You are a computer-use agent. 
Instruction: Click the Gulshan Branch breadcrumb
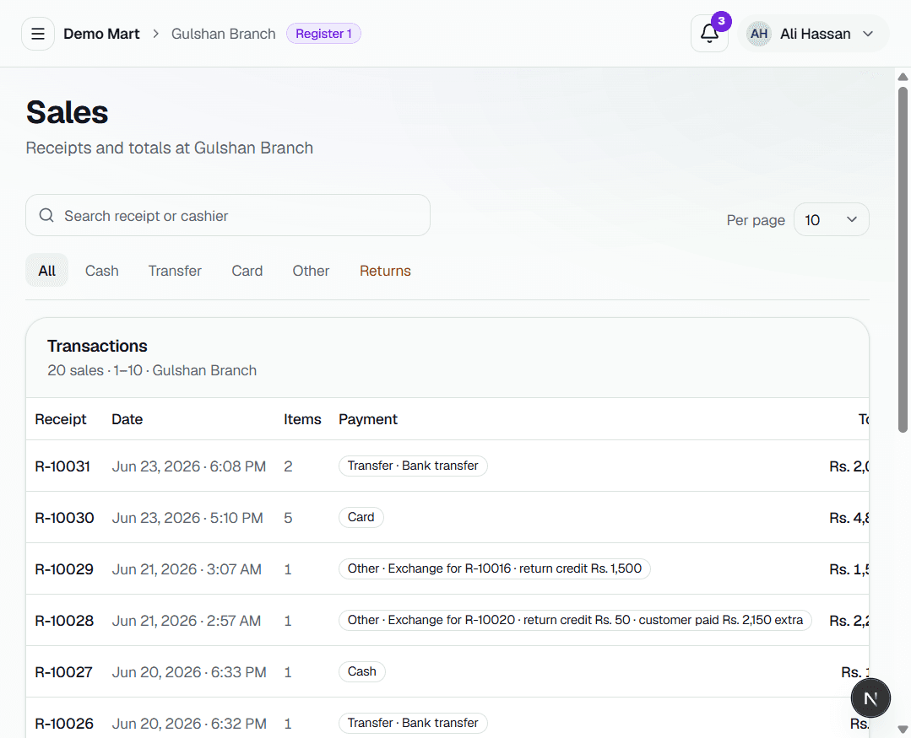(x=223, y=34)
